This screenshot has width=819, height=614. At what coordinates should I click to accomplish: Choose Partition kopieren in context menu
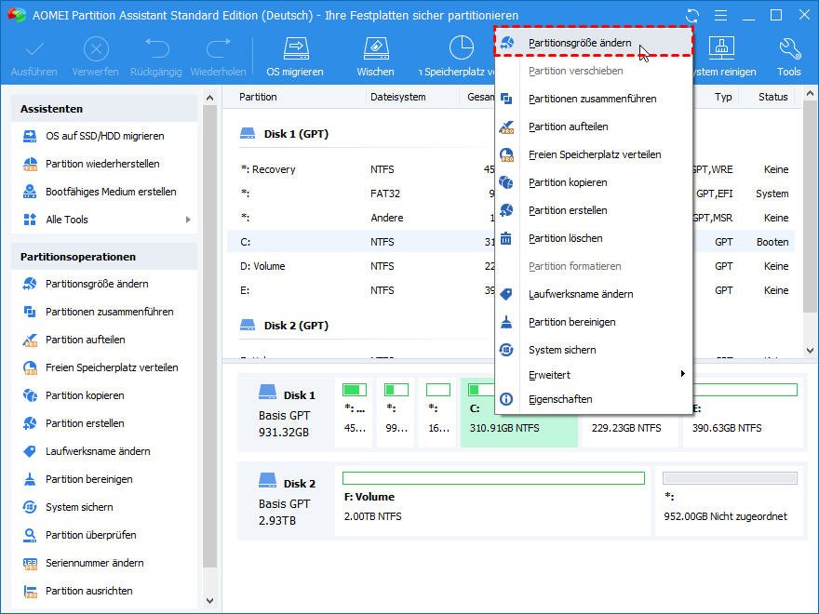coord(594,182)
